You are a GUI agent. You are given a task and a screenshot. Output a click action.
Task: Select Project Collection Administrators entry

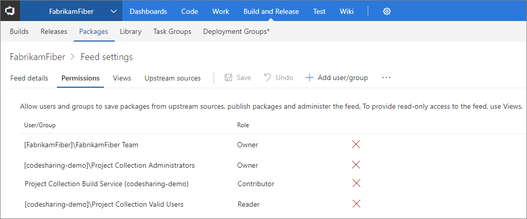(110, 166)
